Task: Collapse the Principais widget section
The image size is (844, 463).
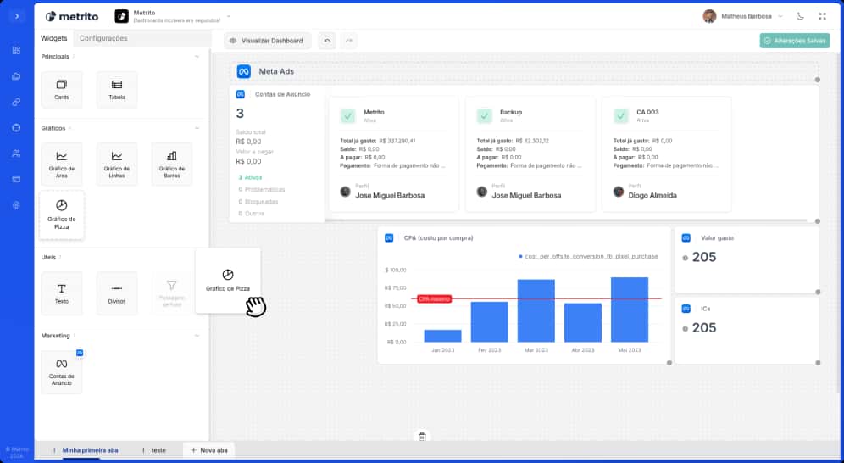Action: click(197, 57)
